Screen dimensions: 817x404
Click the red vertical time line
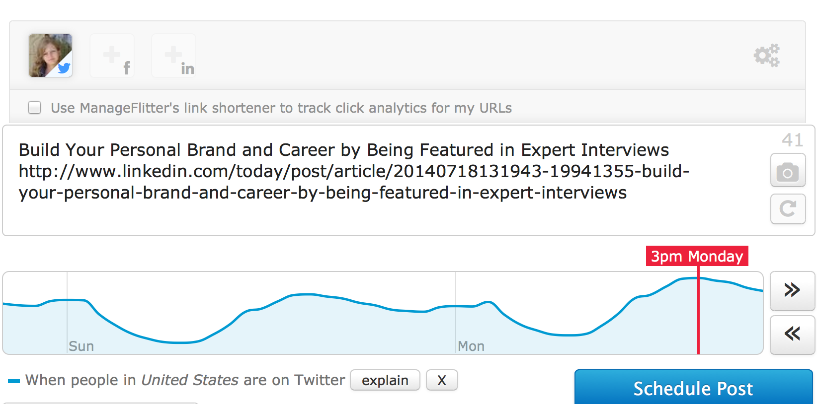click(698, 310)
